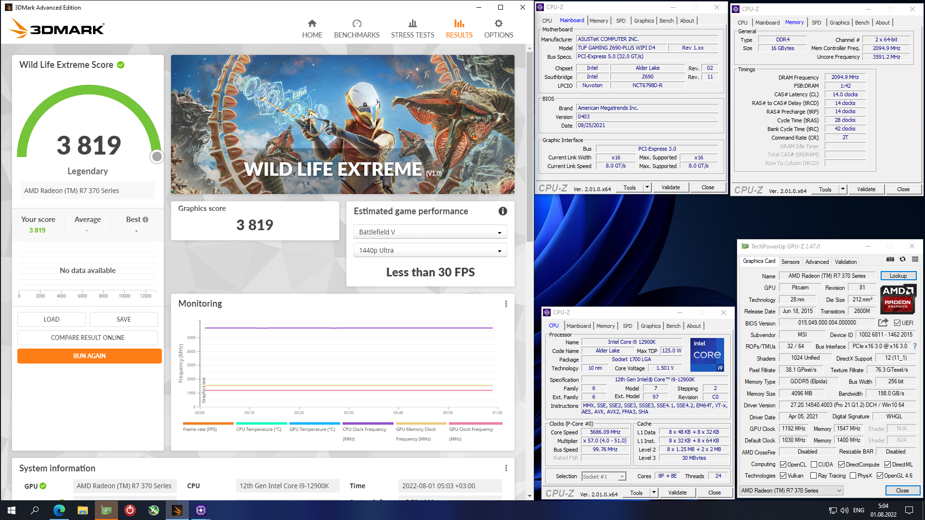925x520 pixels.
Task: Click Validate in CPU-Z Memory window
Action: (866, 189)
